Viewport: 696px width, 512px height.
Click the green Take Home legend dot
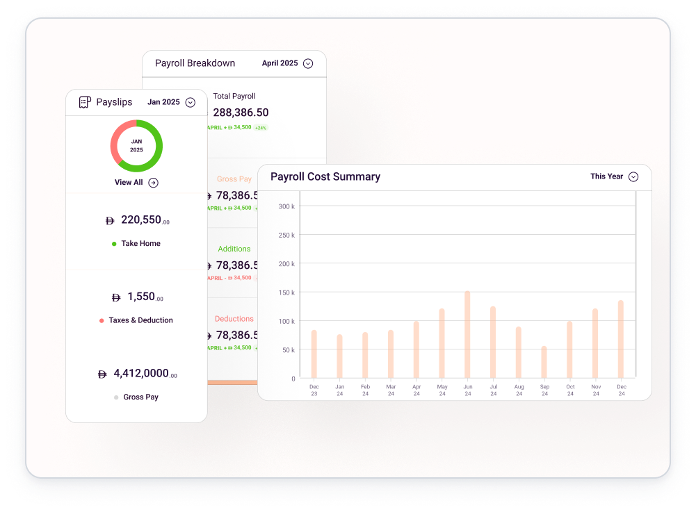click(114, 244)
